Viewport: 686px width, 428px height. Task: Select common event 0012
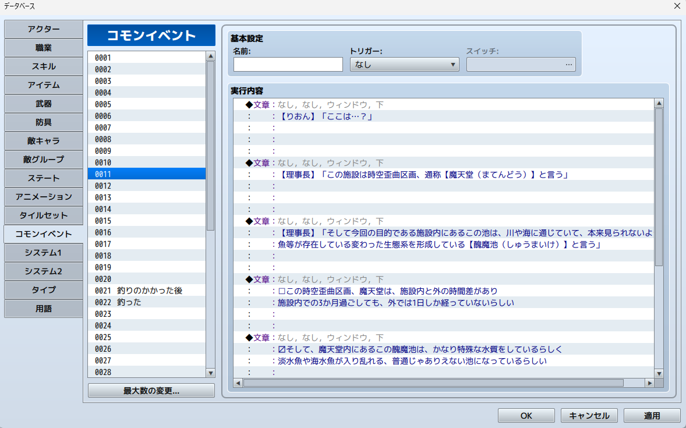pyautogui.click(x=147, y=186)
